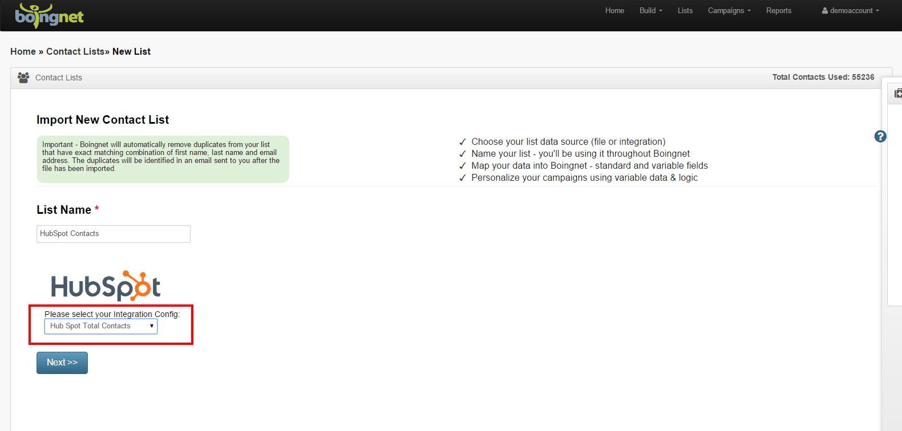Open the Integration Config dropdown

coord(101,326)
